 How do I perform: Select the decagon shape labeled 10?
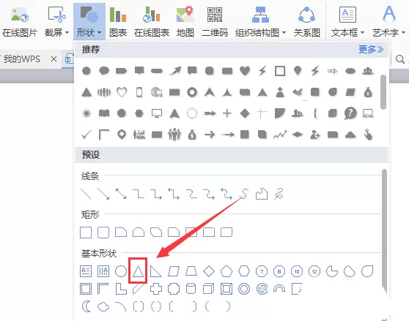[x=297, y=271]
